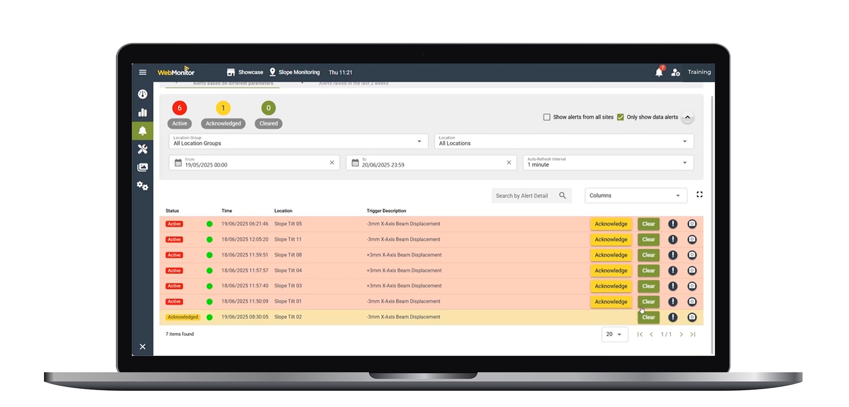Enable Show alerts from all sites checkbox
The image size is (849, 407).
coord(547,117)
